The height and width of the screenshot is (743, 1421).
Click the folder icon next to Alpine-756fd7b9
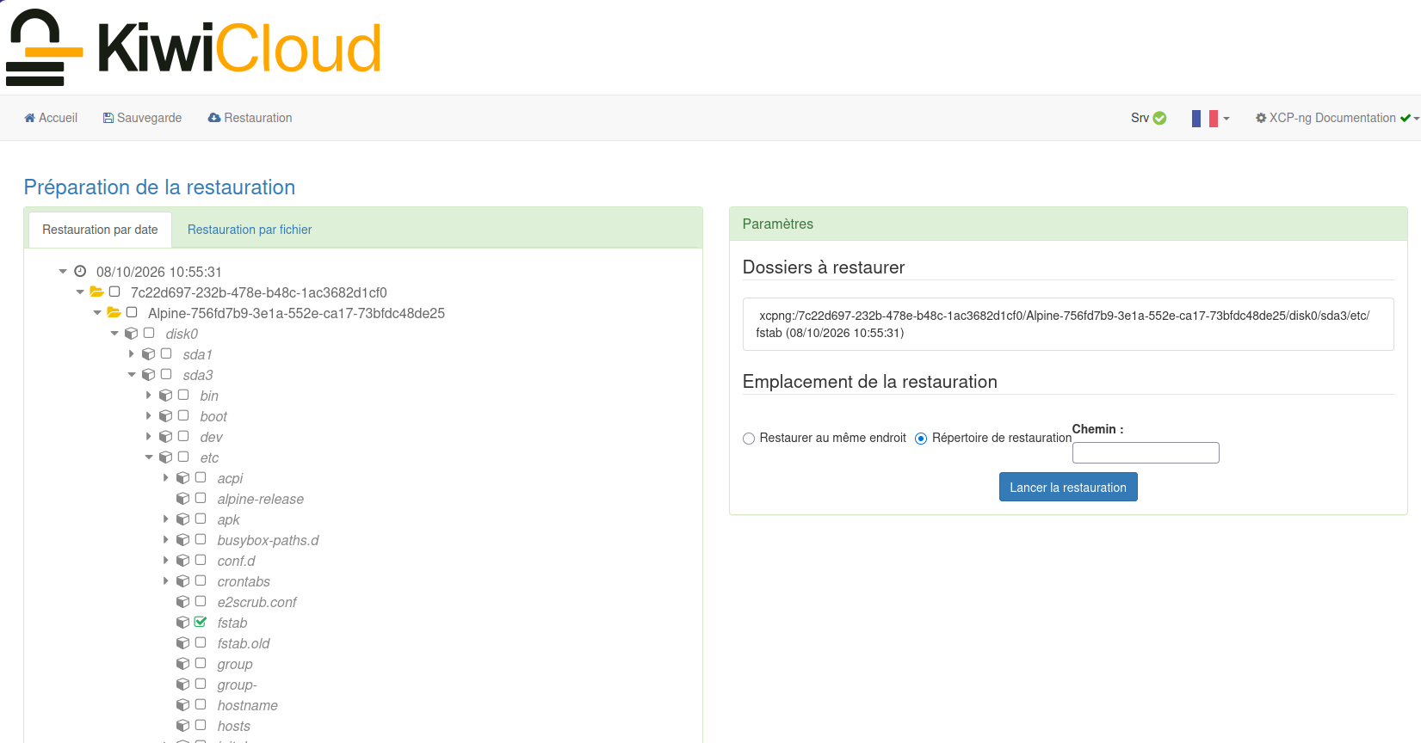(x=114, y=312)
